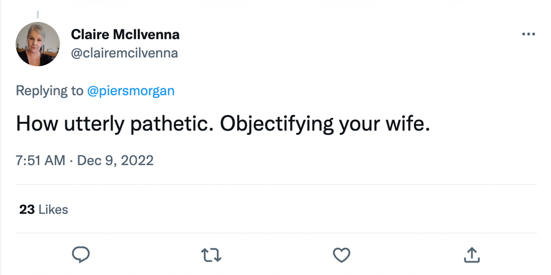Click the Dec 9, 2022 date
Image resolution: width=551 pixels, height=275 pixels.
pyautogui.click(x=115, y=161)
